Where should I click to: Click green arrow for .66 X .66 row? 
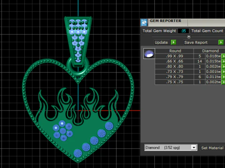click(x=223, y=61)
